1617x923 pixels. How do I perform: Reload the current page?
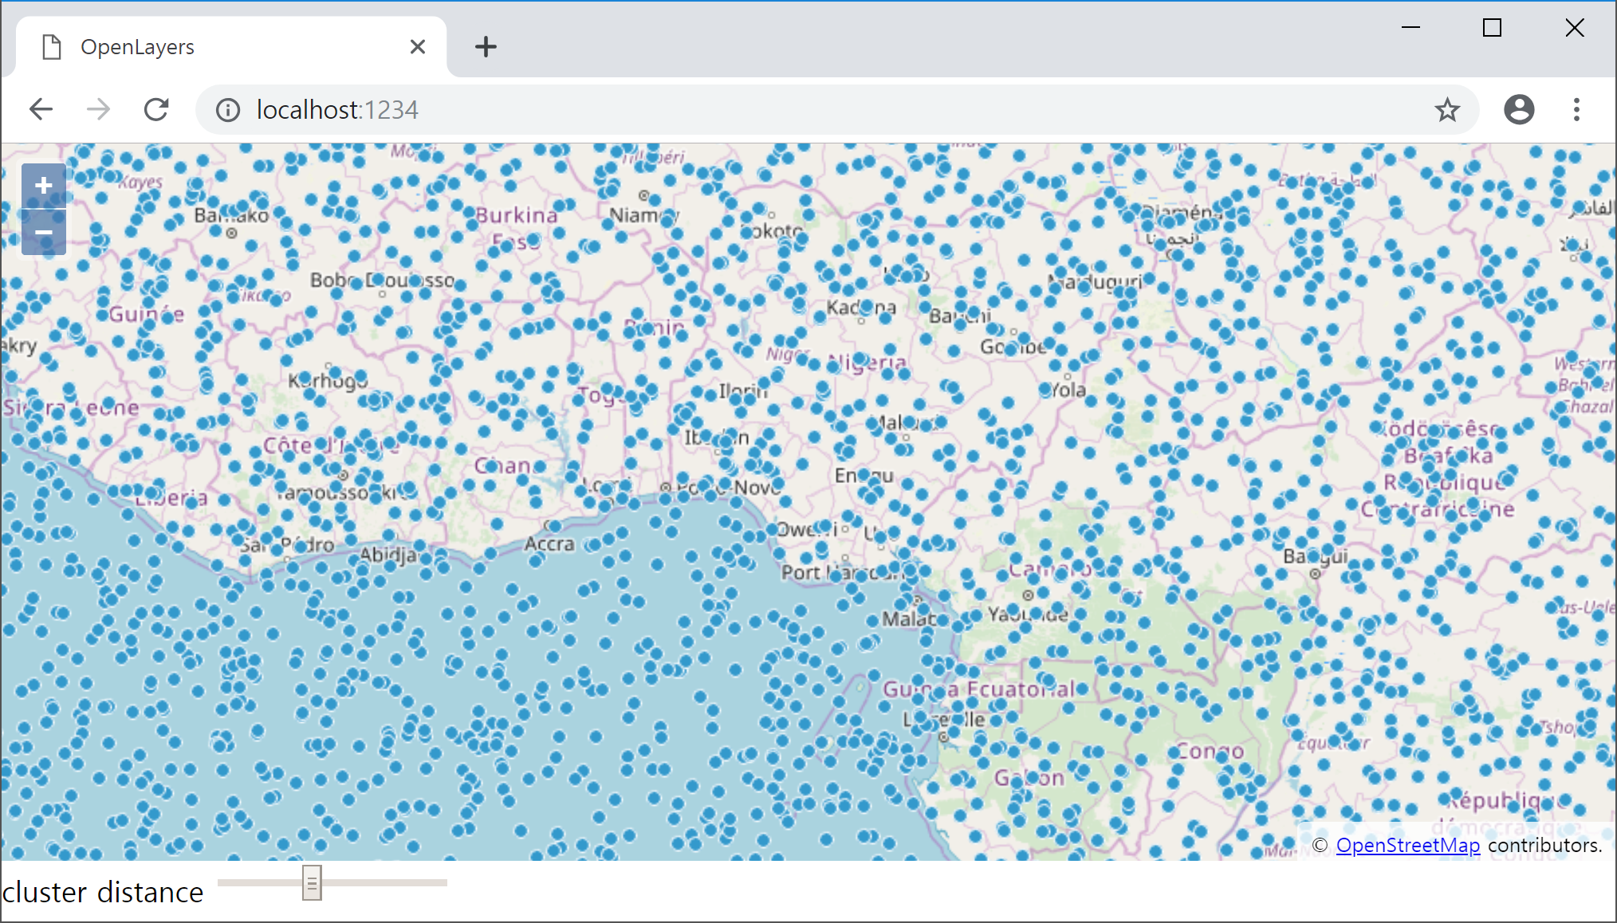point(156,109)
